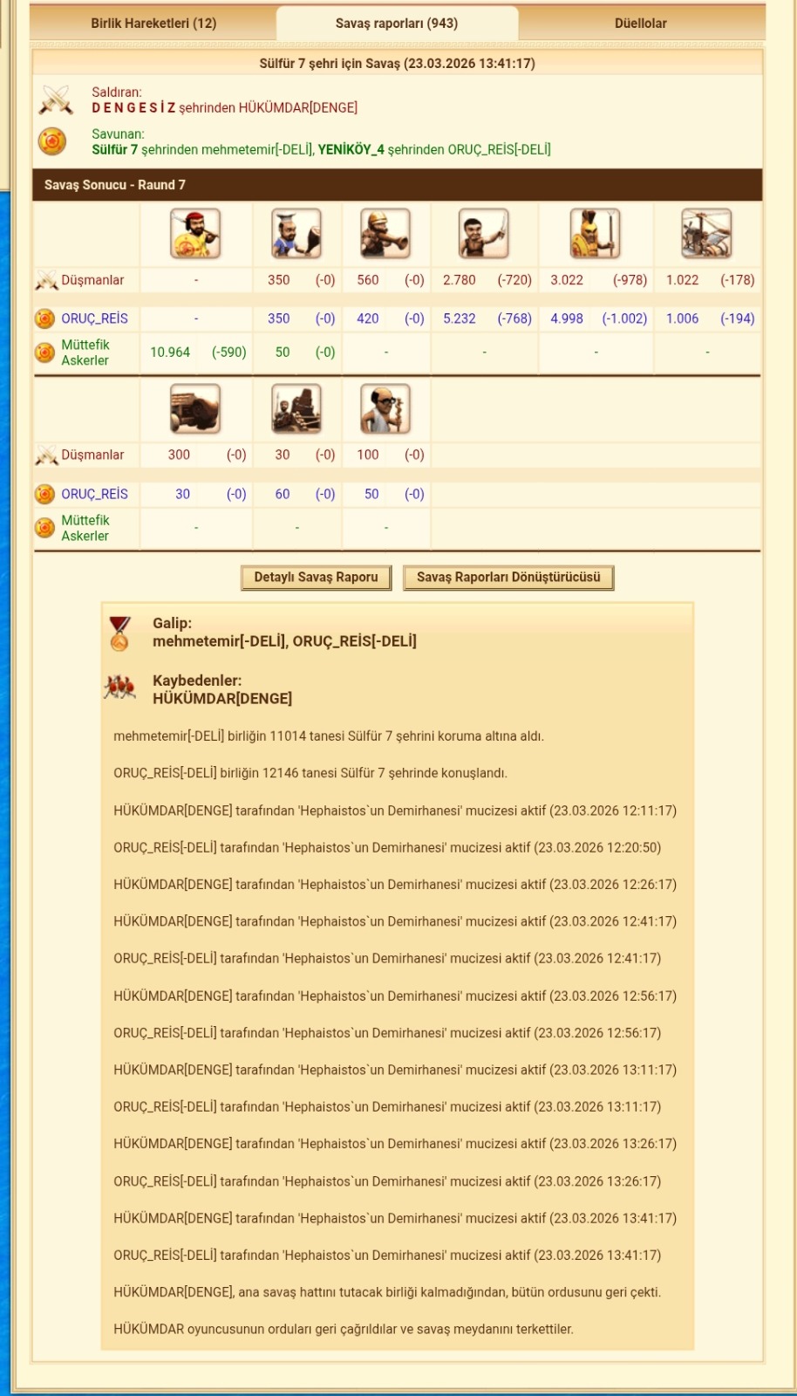Screen dimensions: 797x1396
Task: Click the fallen soldiers icon next to Kaybedenler
Action: pos(119,688)
